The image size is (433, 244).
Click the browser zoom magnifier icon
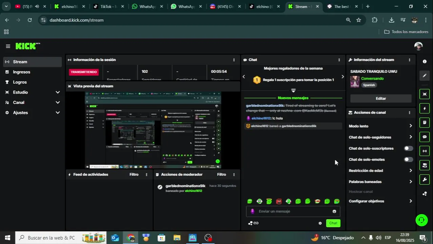tap(348, 20)
